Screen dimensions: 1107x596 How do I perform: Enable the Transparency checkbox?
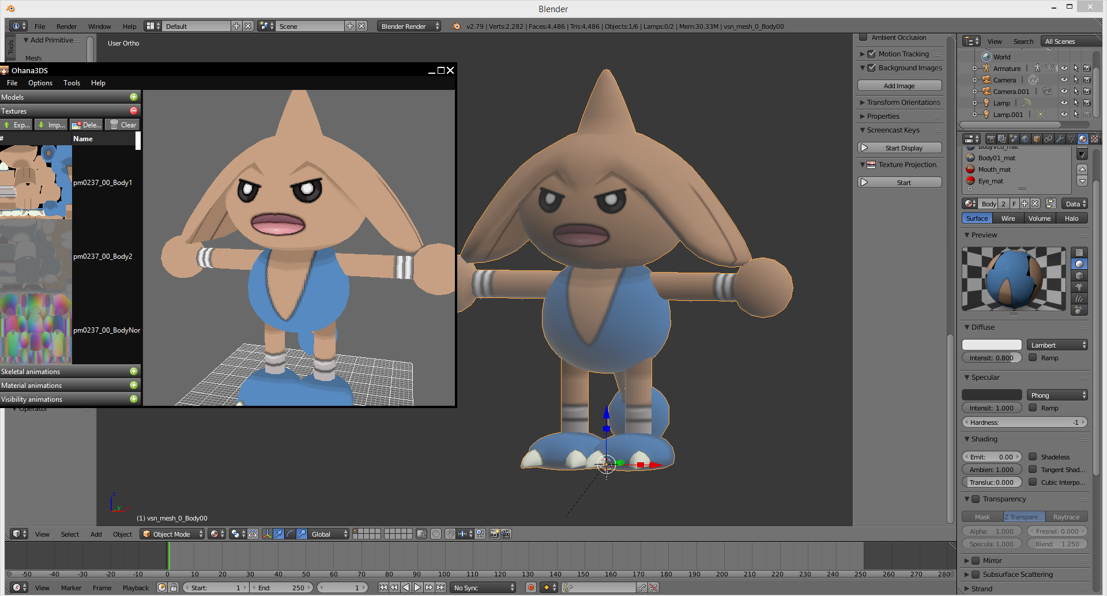click(976, 499)
